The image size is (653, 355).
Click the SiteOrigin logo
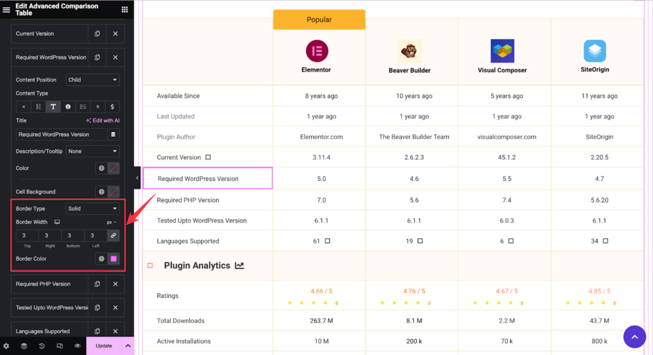pos(595,51)
